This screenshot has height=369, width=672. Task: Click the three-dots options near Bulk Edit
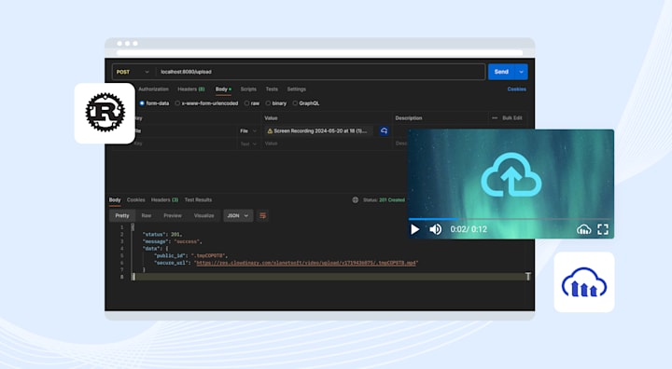495,118
